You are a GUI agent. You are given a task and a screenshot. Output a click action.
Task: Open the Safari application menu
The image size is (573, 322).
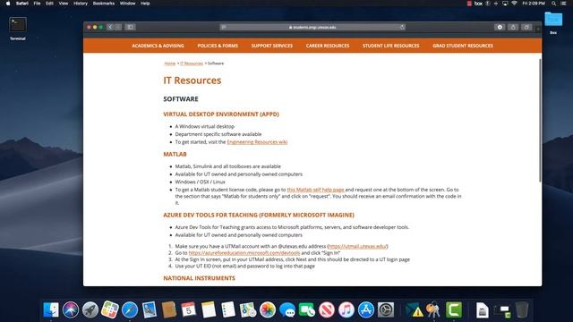click(x=21, y=4)
